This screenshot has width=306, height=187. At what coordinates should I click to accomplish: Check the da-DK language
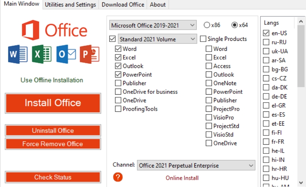266,87
